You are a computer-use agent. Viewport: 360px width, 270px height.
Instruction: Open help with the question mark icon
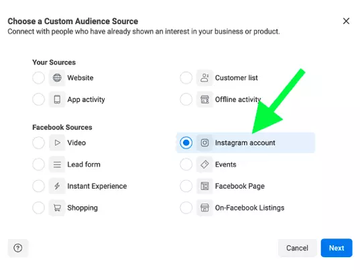(x=18, y=248)
